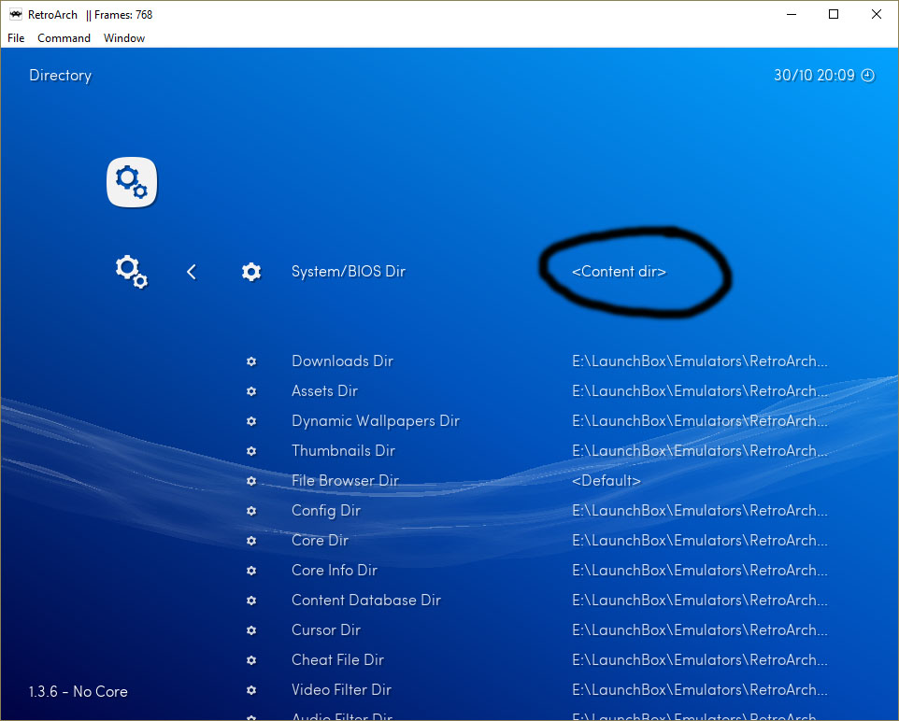Select the Core Info Dir entry
The image size is (899, 721).
point(335,571)
